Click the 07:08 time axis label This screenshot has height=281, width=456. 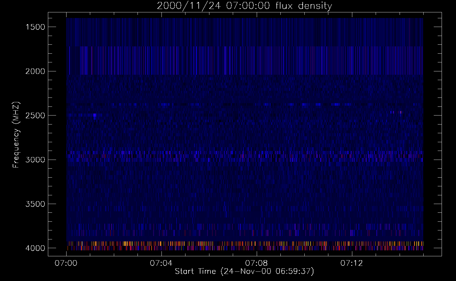click(256, 263)
